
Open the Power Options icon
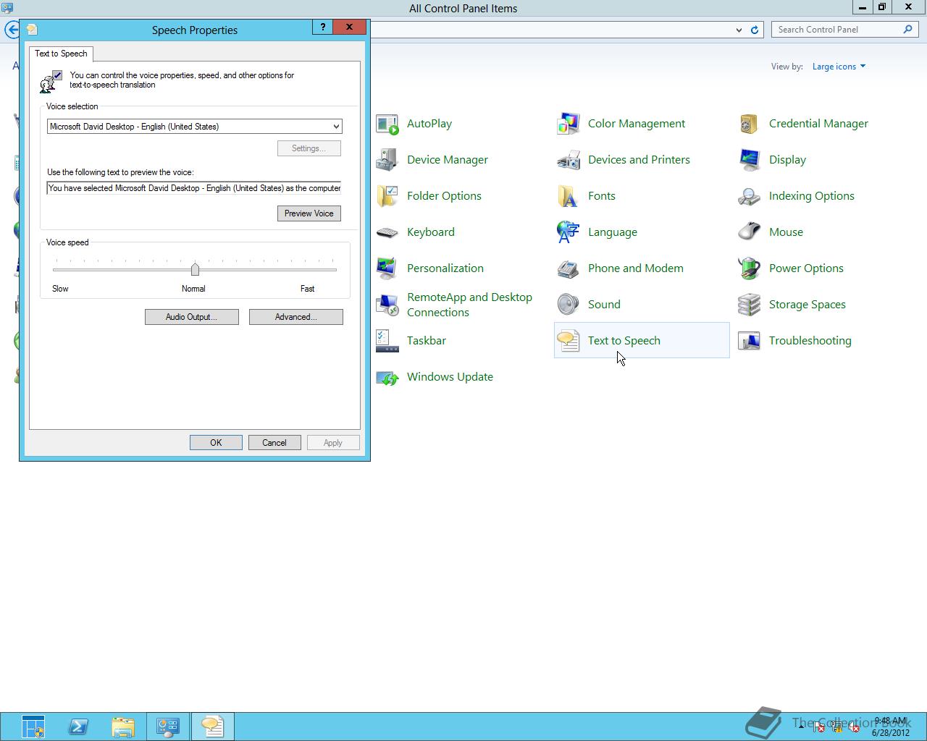pyautogui.click(x=750, y=268)
